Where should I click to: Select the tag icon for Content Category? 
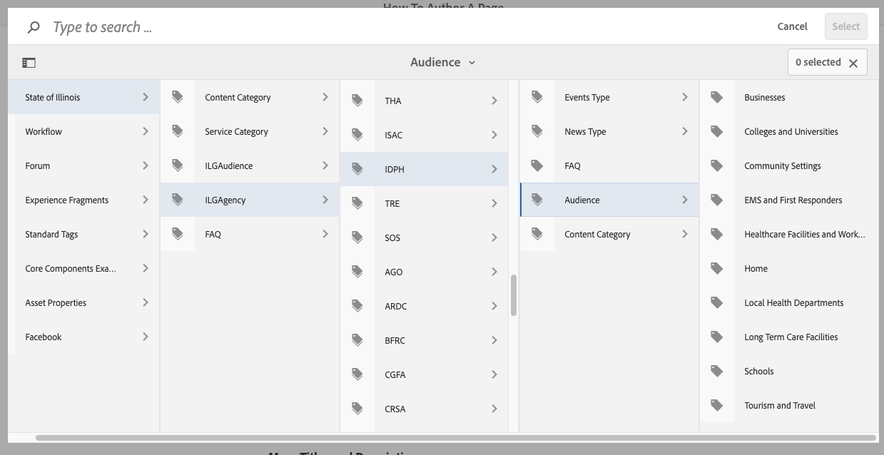coord(178,97)
